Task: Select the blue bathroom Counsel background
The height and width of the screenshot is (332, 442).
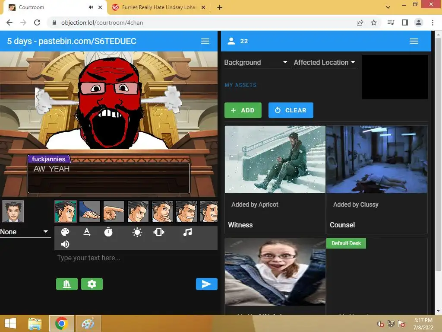Action: [377, 160]
